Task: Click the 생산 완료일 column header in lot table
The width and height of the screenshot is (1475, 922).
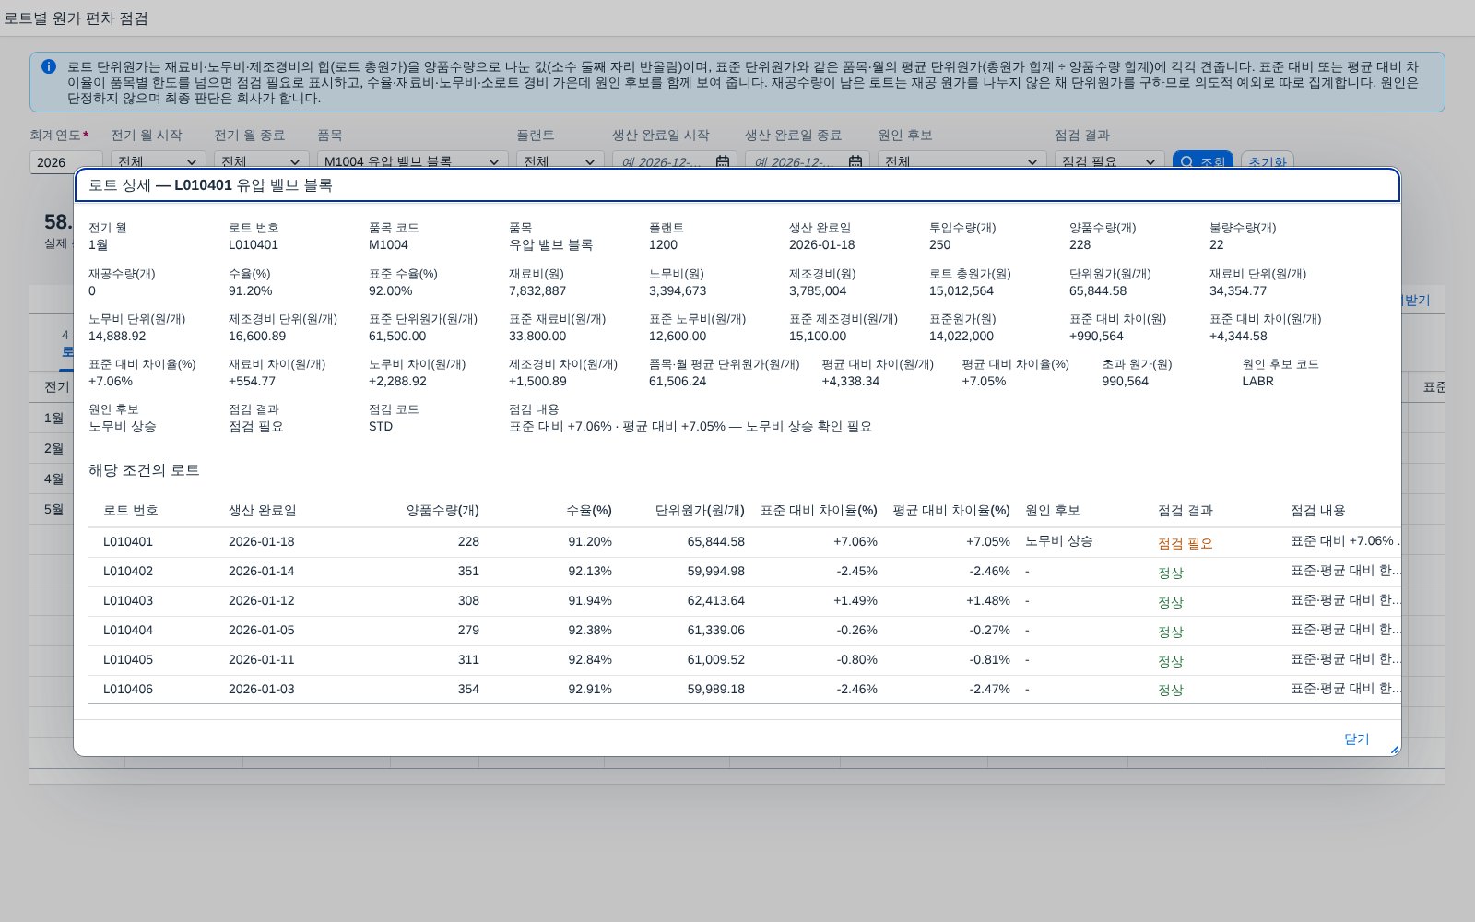Action: pos(263,510)
